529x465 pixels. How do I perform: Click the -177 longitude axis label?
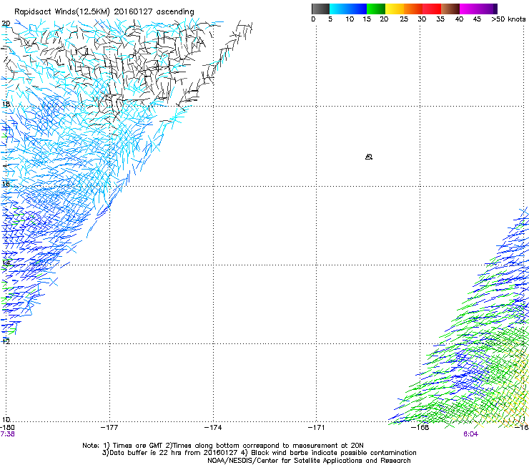click(x=109, y=428)
